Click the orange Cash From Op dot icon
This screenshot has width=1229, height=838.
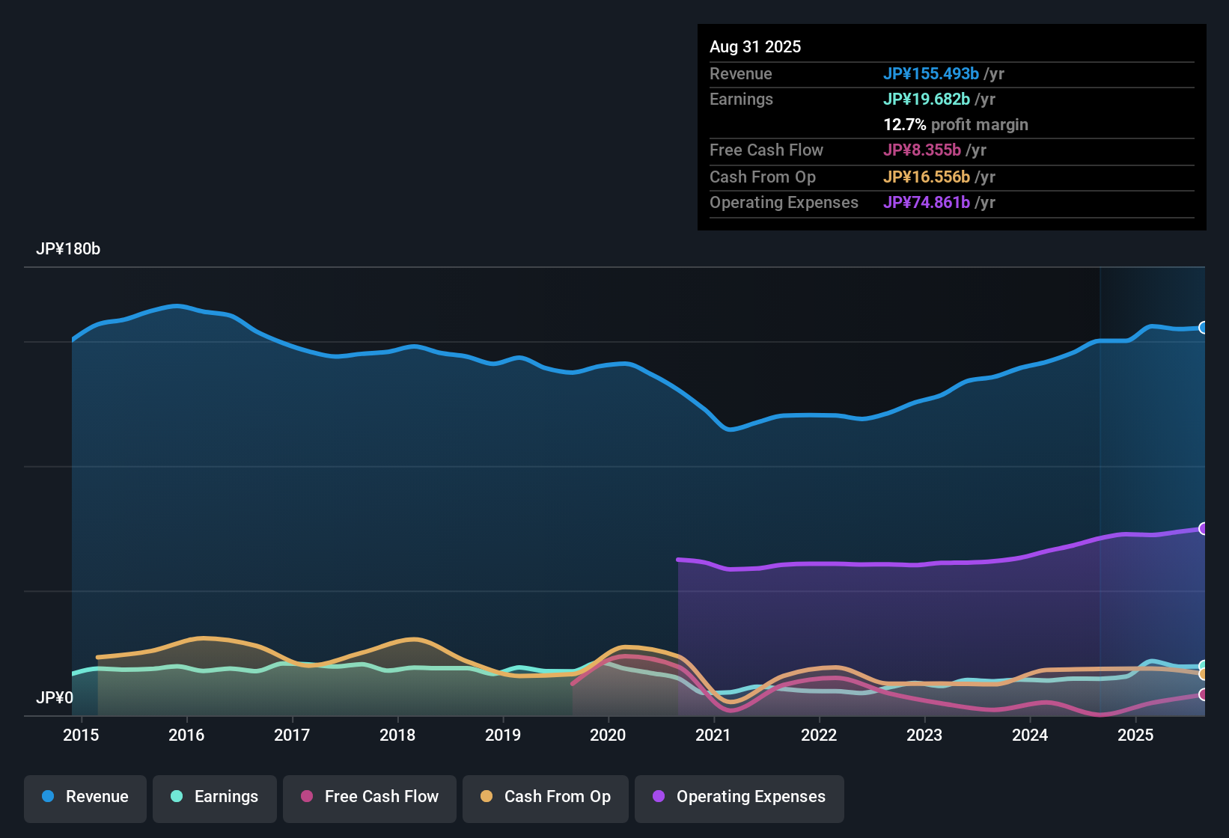pos(487,797)
